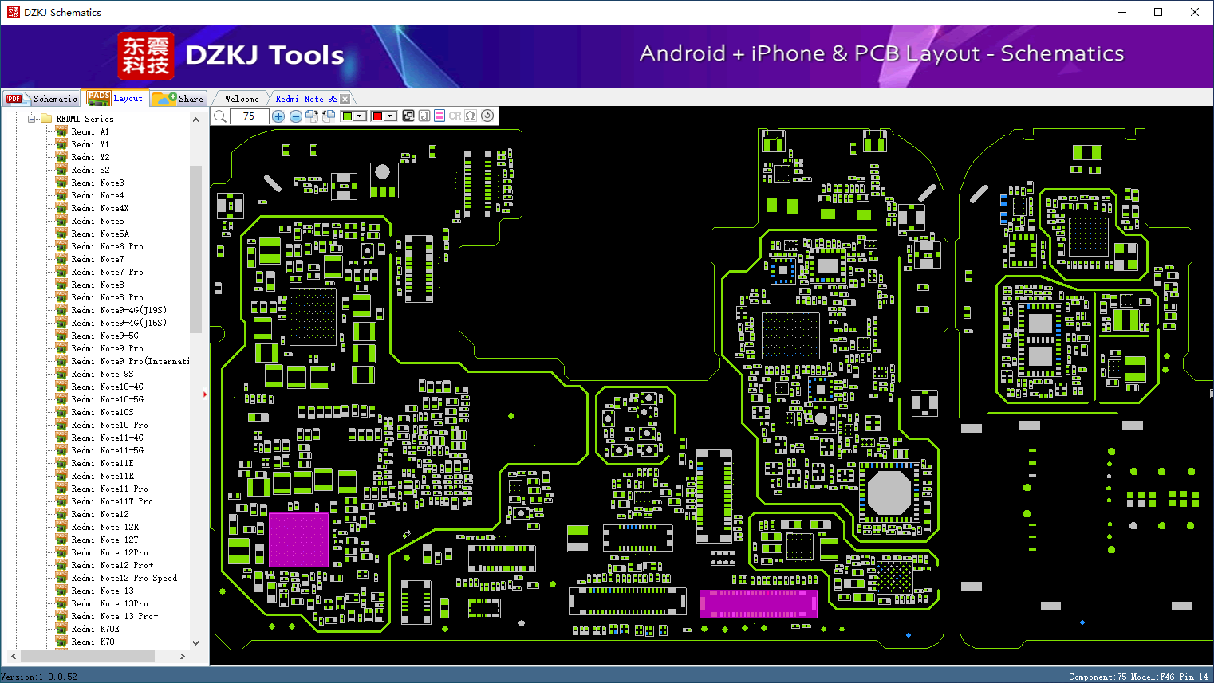Collapse the REDMI Series tree node
The height and width of the screenshot is (683, 1214).
click(x=32, y=119)
